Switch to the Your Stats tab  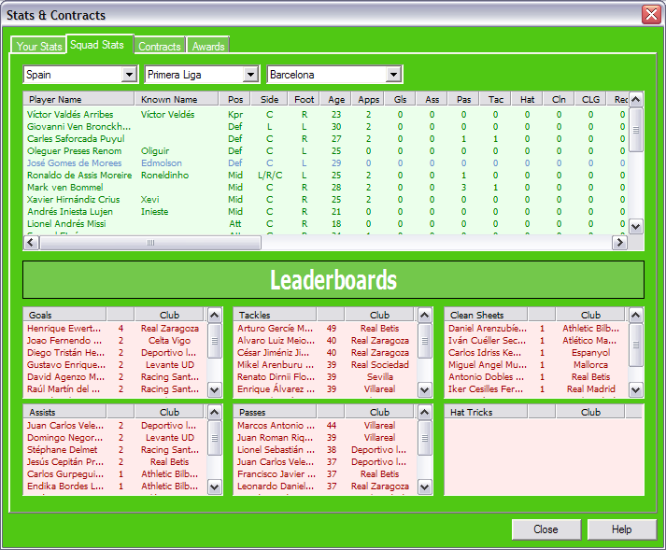click(39, 46)
